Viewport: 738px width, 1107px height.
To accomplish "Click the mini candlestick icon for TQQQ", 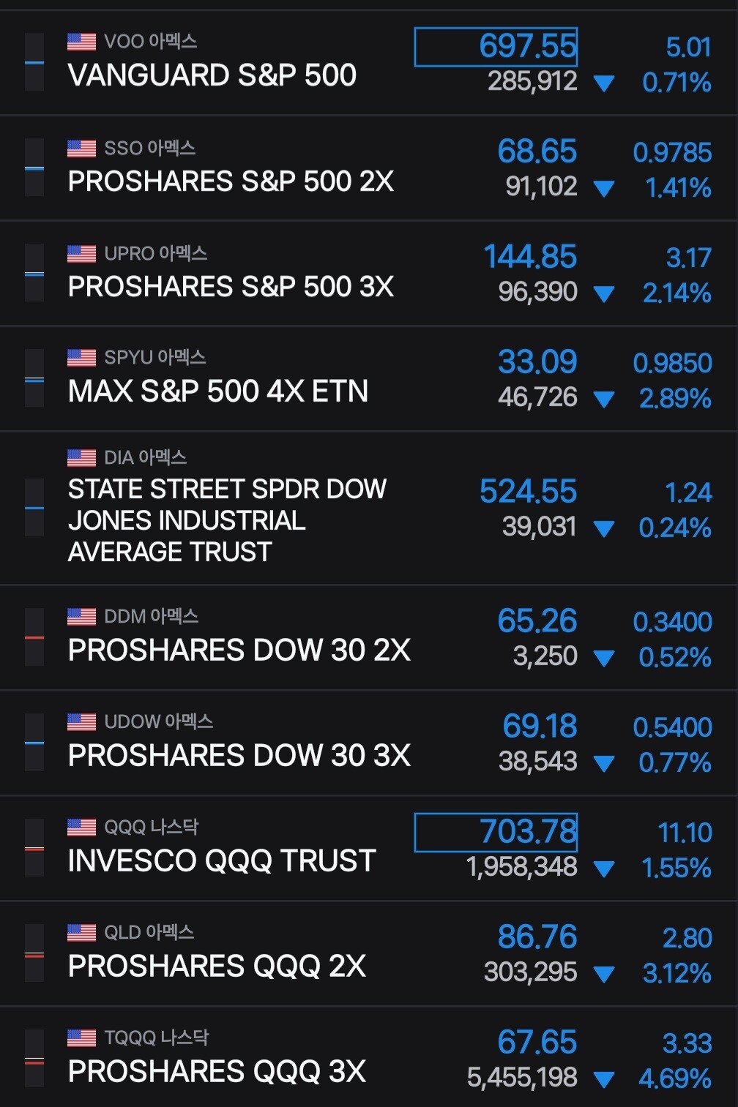I will tap(34, 1059).
